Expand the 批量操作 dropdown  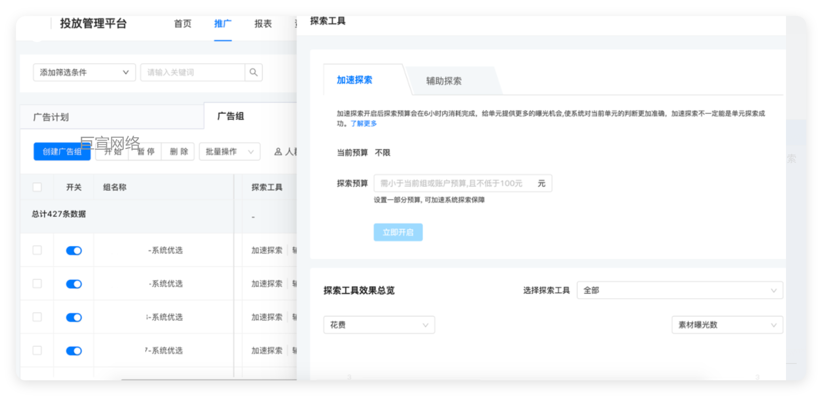[x=230, y=151]
